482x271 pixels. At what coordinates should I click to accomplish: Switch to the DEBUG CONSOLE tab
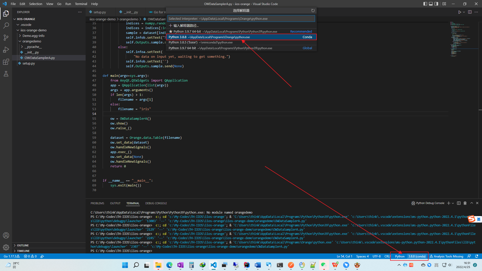156,203
